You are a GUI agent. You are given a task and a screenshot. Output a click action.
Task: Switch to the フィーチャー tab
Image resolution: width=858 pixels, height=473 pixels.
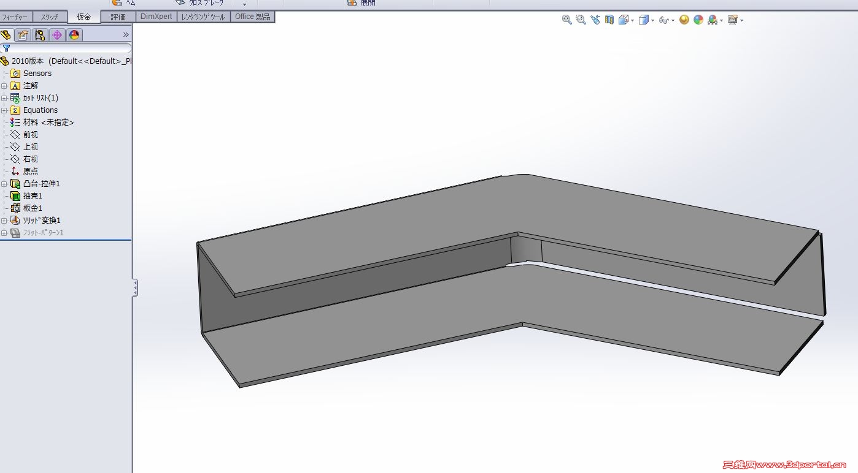coord(16,17)
